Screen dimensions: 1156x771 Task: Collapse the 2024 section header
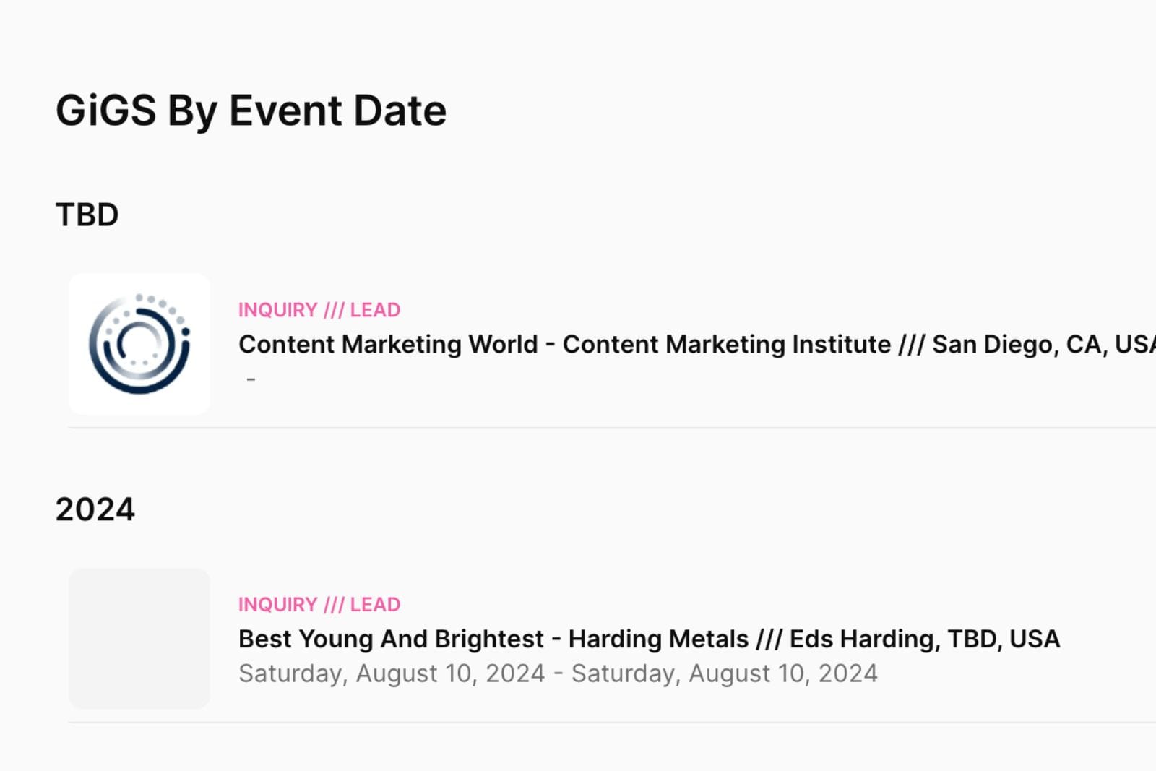95,509
